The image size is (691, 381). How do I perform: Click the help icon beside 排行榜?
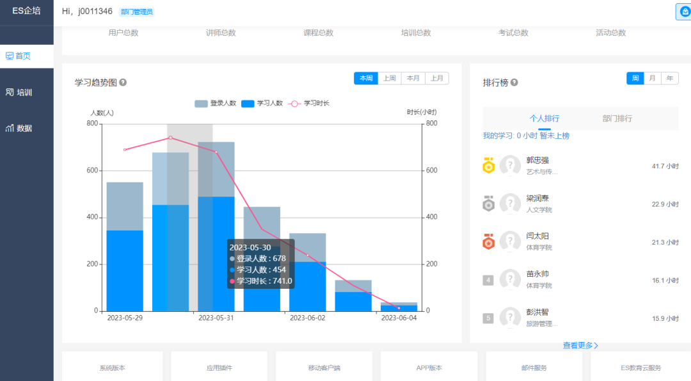(514, 83)
